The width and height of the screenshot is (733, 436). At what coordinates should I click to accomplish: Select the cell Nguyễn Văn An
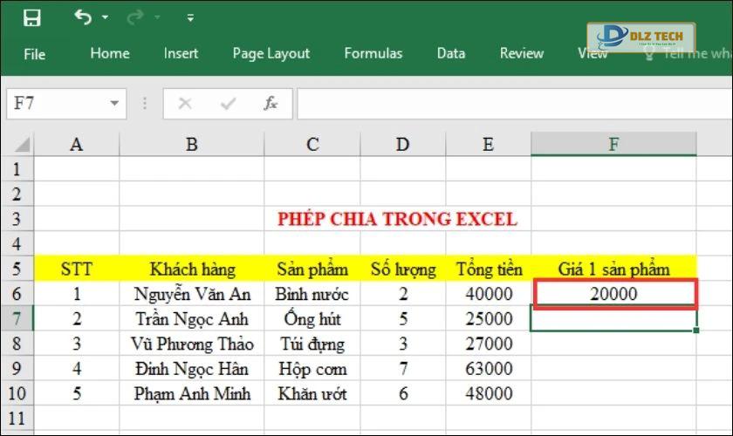pyautogui.click(x=192, y=294)
